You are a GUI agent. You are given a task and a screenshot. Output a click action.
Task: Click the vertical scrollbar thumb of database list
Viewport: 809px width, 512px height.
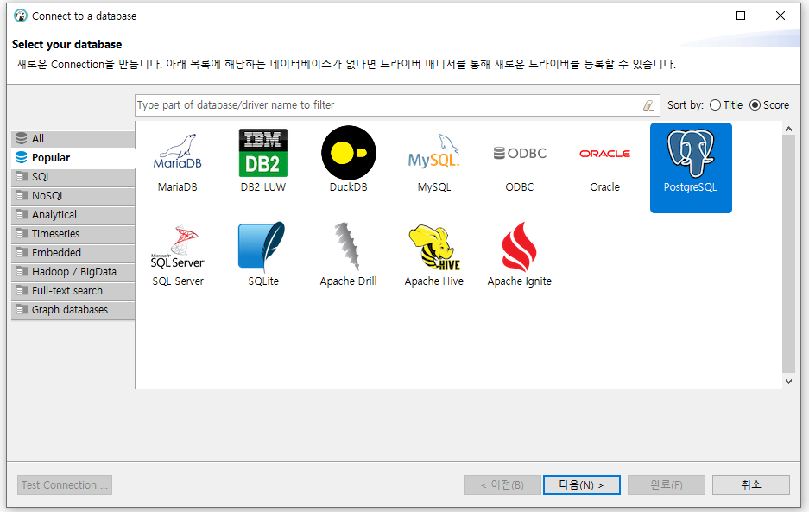(x=788, y=254)
